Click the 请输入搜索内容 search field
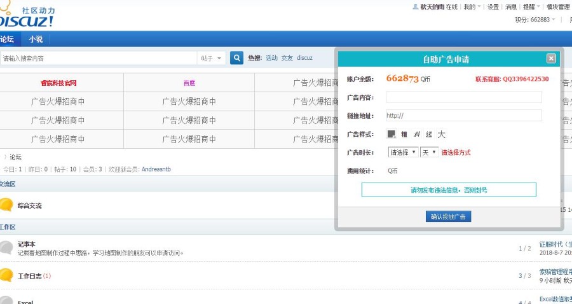Viewport: 572px width, 304px height. pos(99,58)
